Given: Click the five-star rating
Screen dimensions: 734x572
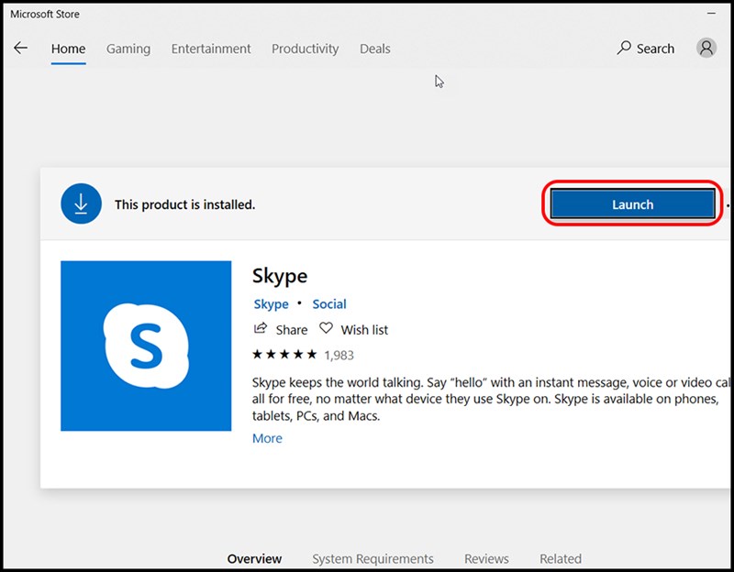Looking at the screenshot, I should point(284,355).
